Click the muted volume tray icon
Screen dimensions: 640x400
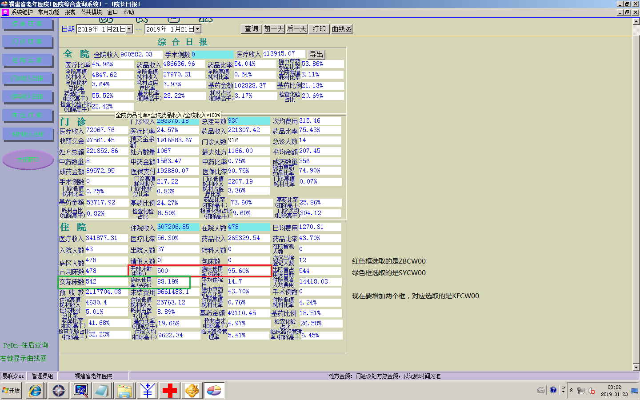pyautogui.click(x=592, y=391)
